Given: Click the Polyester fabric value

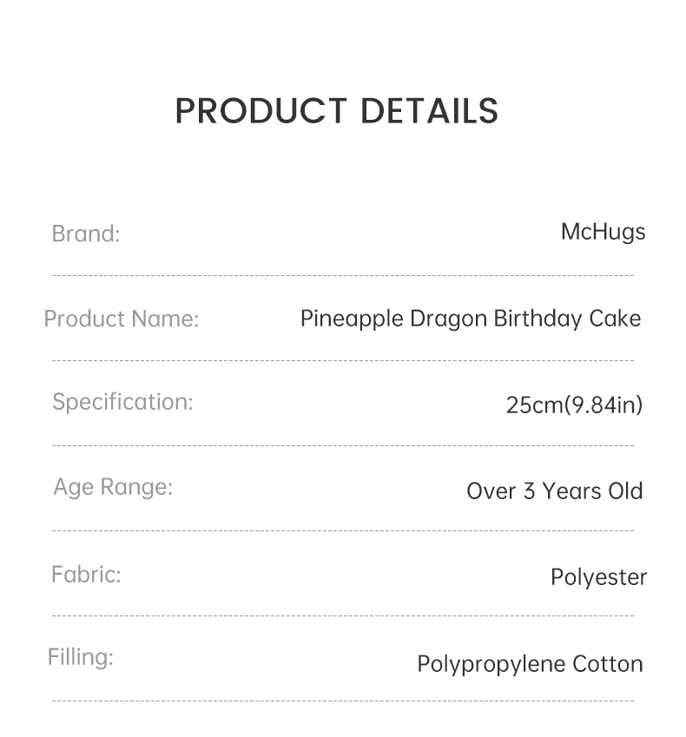Looking at the screenshot, I should 599,577.
